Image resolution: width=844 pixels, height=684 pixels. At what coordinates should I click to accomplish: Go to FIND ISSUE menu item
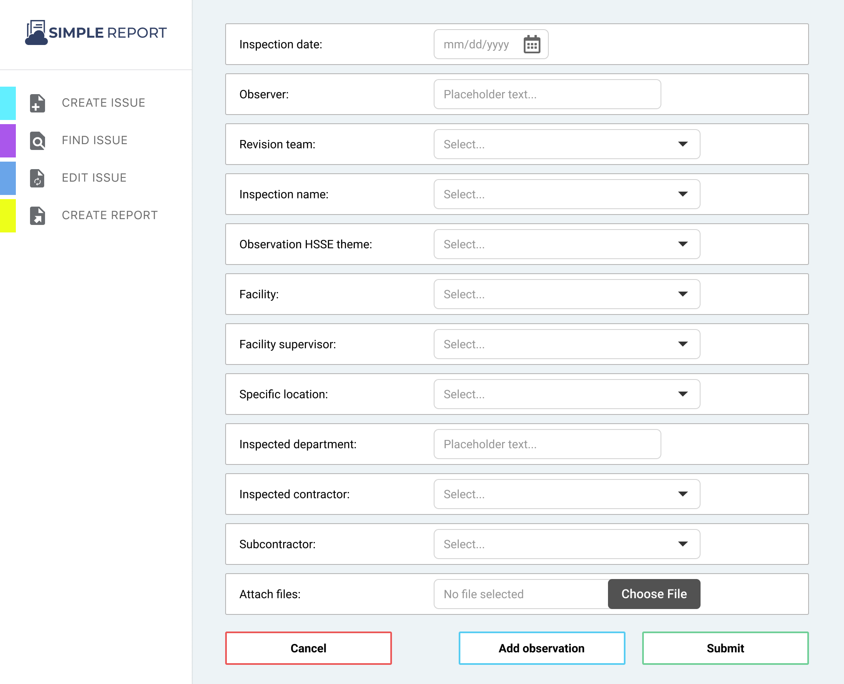coord(95,140)
